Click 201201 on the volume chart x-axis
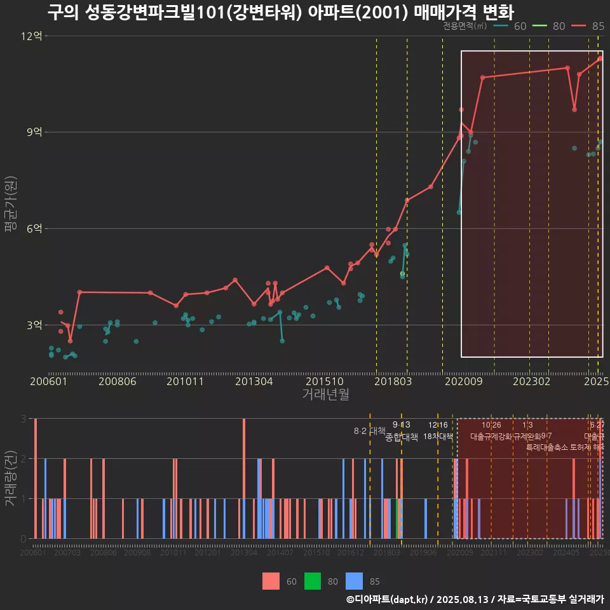Viewport: 610px width, 610px height. (208, 552)
